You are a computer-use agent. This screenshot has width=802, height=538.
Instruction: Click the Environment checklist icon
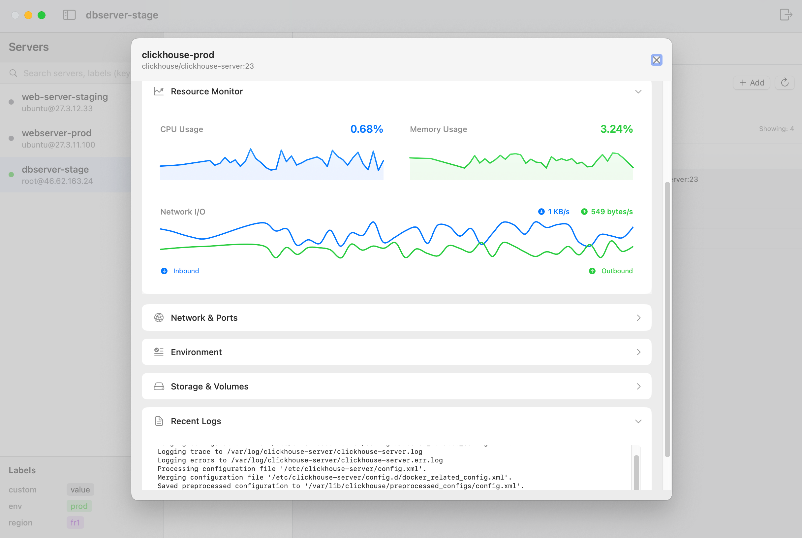click(159, 352)
